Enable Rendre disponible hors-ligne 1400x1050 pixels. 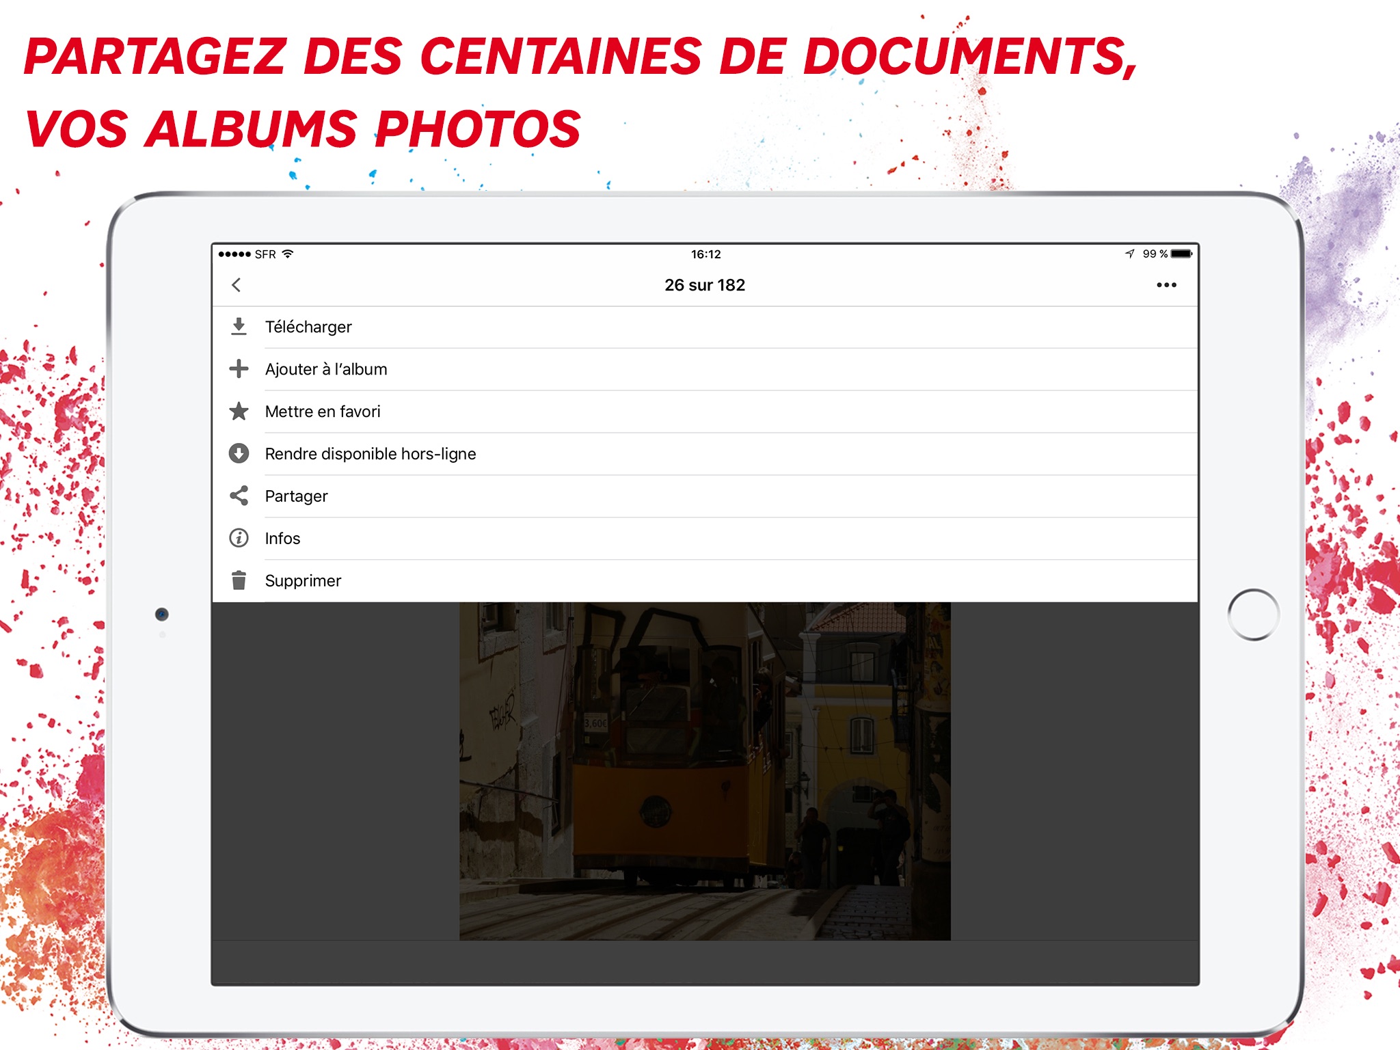(x=371, y=454)
